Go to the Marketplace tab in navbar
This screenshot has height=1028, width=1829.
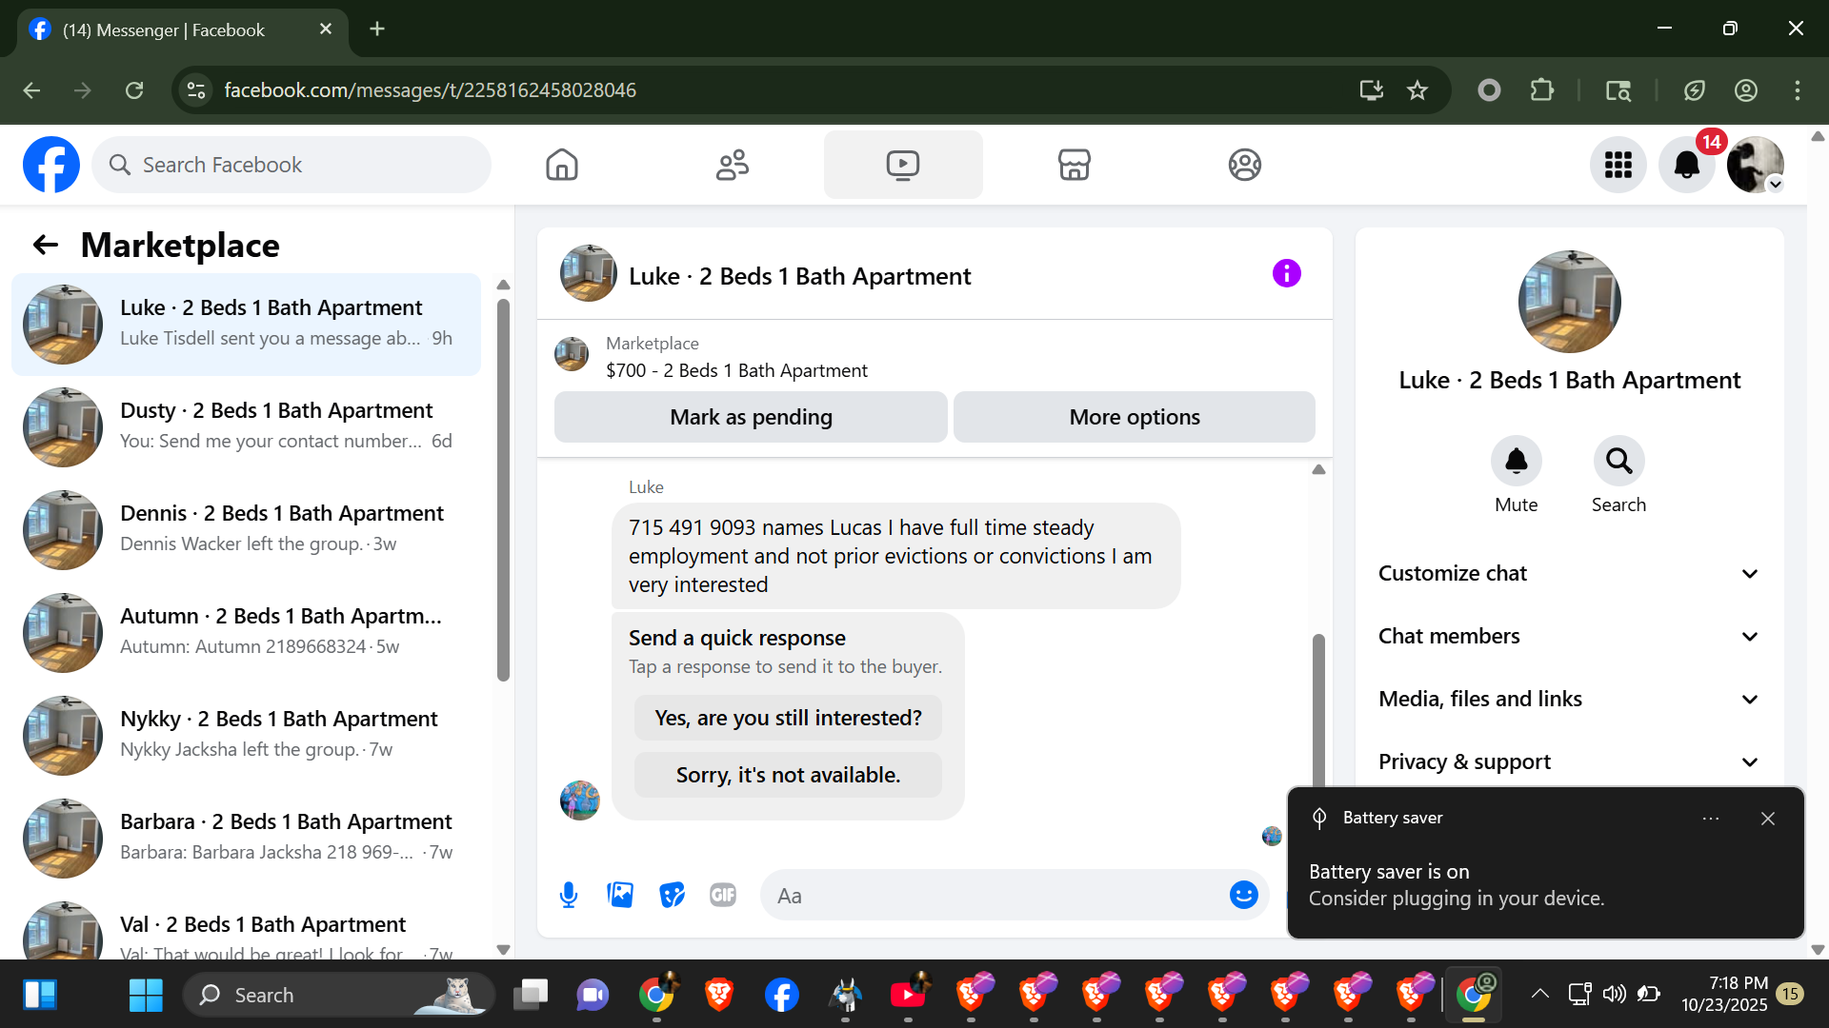coord(1074,165)
